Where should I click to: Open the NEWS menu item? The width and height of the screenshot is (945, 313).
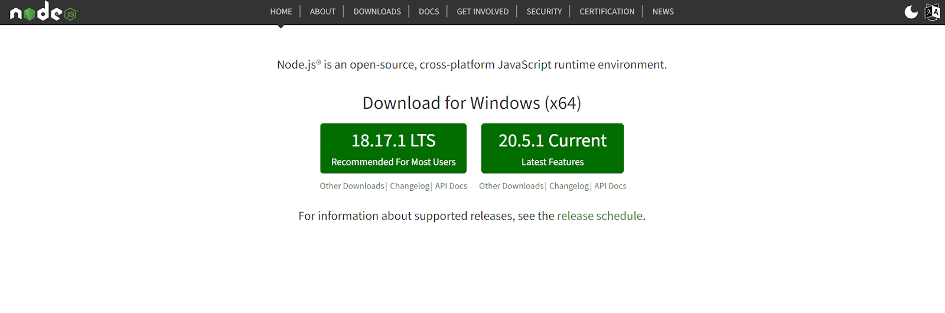pyautogui.click(x=663, y=11)
